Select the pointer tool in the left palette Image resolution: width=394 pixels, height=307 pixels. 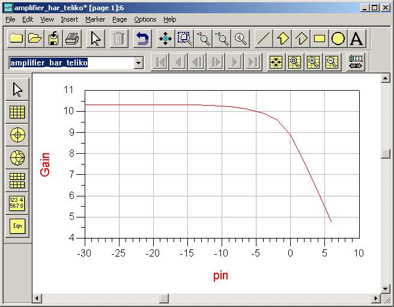point(17,90)
